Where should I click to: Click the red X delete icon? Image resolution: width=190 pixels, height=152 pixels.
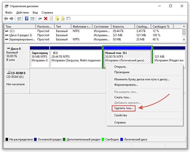(46, 18)
